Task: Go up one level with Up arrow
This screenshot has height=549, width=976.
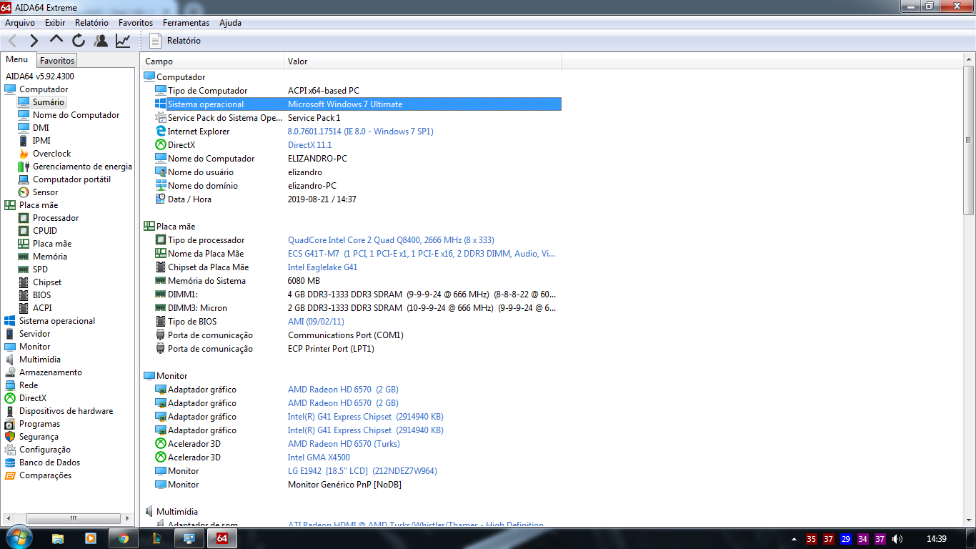Action: [56, 41]
